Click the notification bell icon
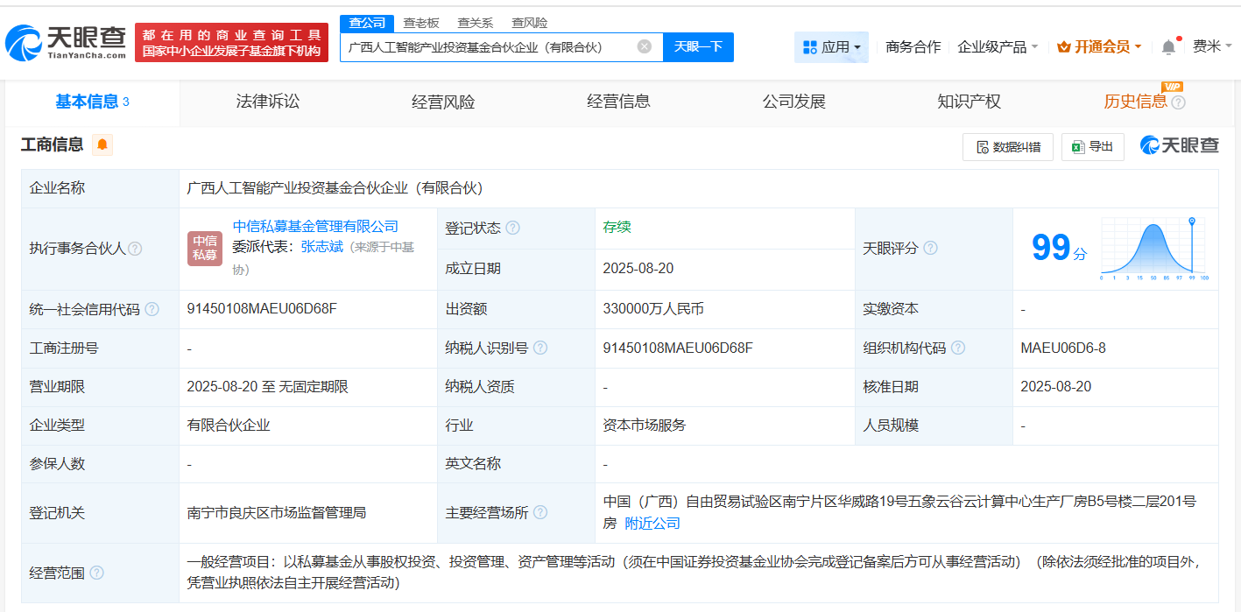 1168,47
